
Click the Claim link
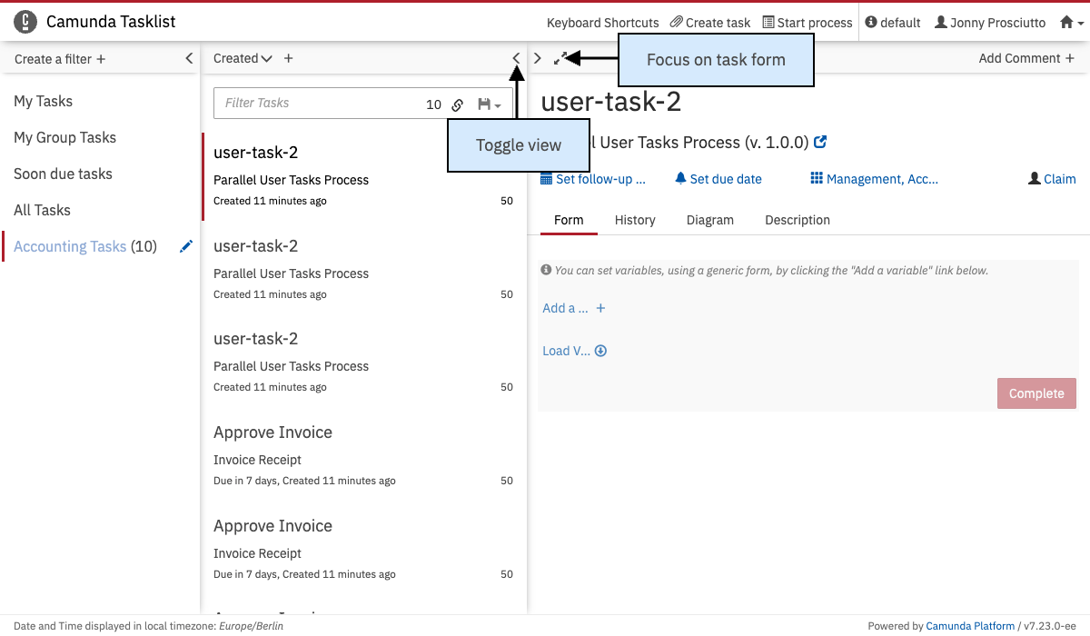tap(1052, 179)
